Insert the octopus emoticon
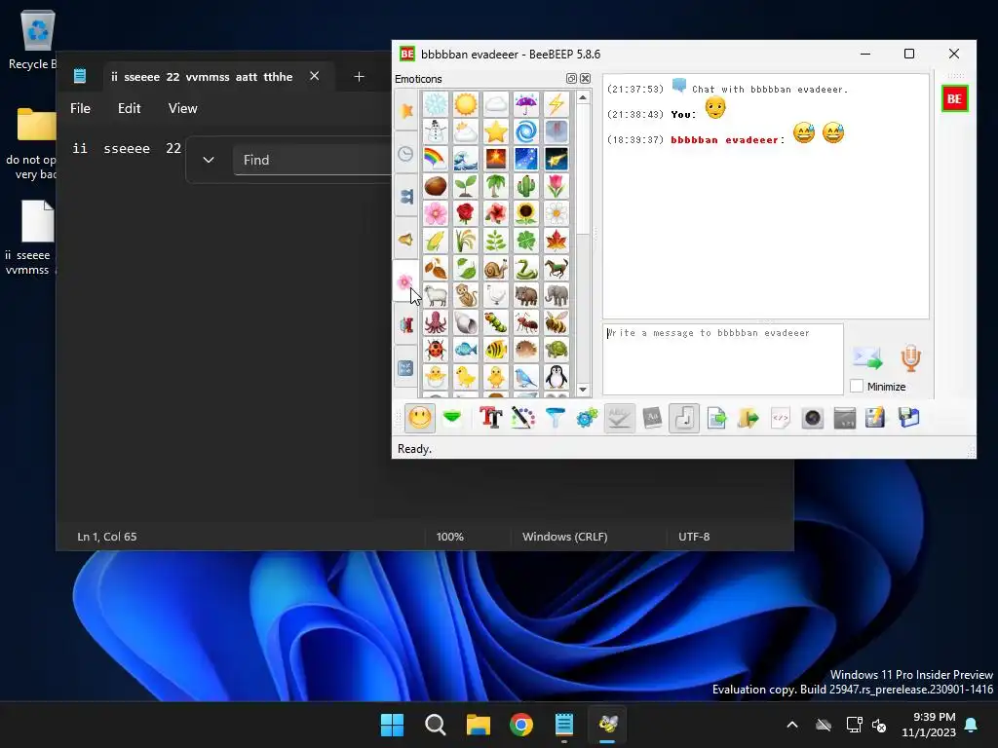 click(436, 323)
